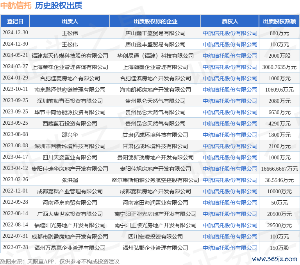Screen dimensions: 300x265
Task: Open 中航信托股份有限公司 link in 成都市融盈房地产 row
Action: (230, 237)
